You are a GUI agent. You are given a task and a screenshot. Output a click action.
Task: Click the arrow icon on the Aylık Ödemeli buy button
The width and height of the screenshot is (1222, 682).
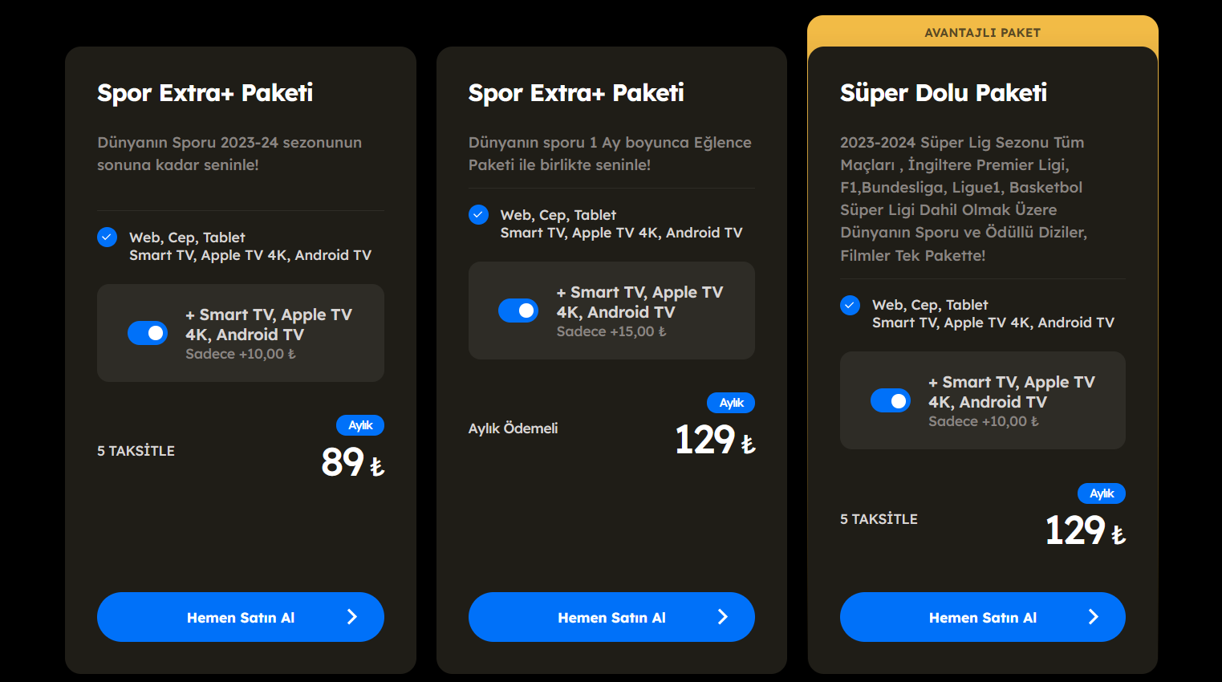[722, 616]
